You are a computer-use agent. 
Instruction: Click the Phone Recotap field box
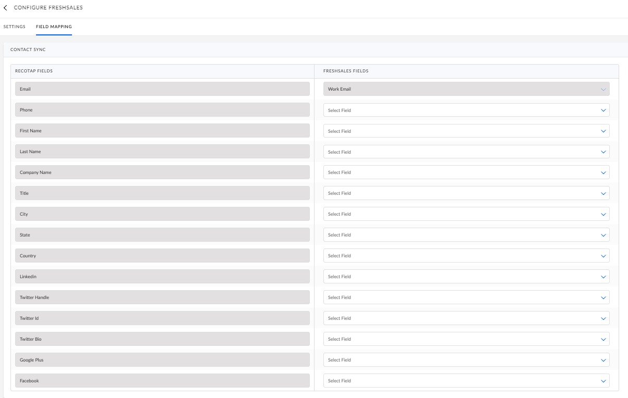click(162, 110)
